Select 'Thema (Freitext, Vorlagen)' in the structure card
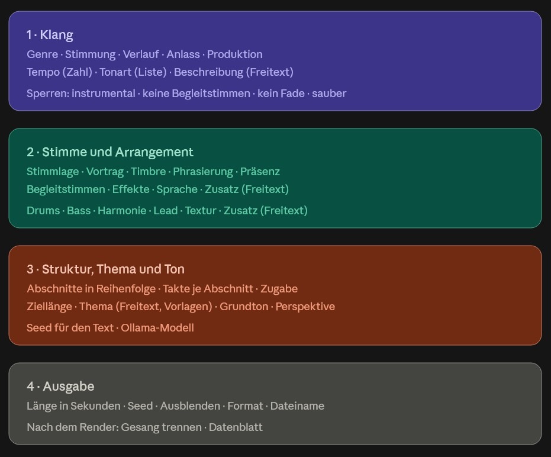Image resolution: width=551 pixels, height=457 pixels. click(146, 306)
